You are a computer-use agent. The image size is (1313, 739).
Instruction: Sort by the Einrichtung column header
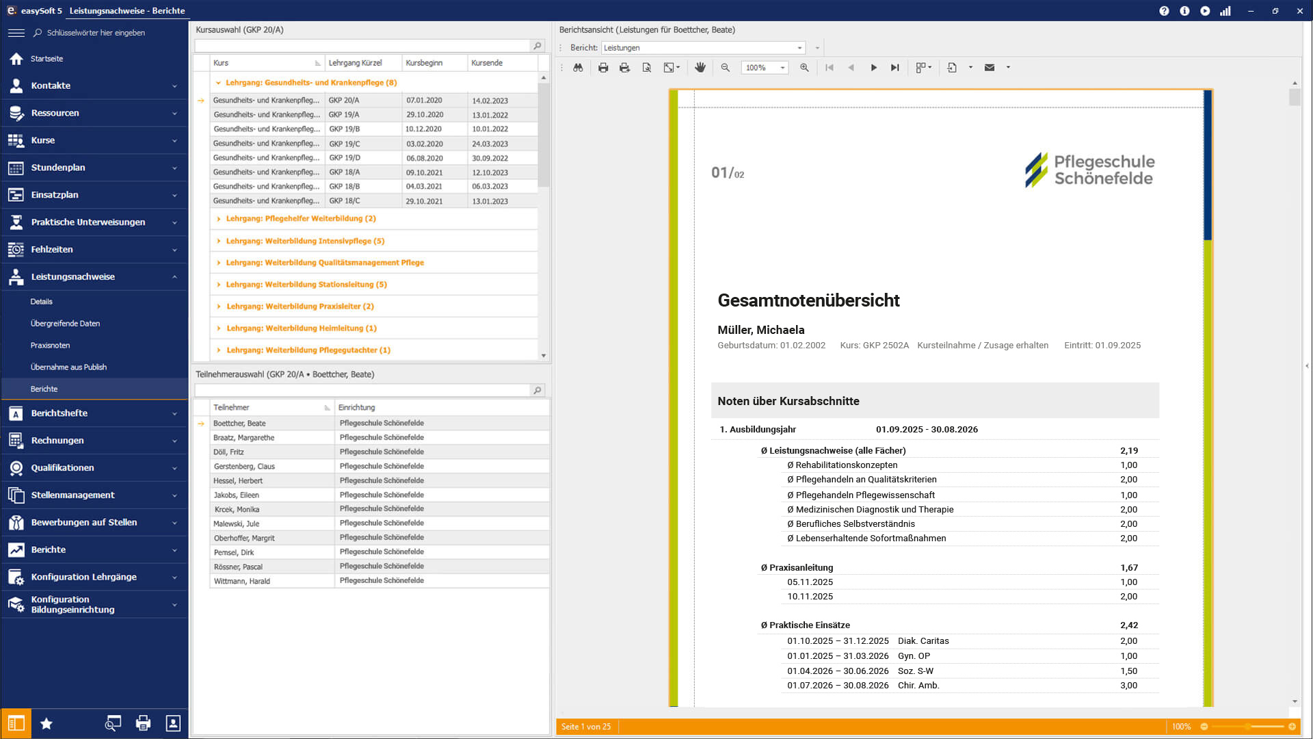[x=442, y=408]
